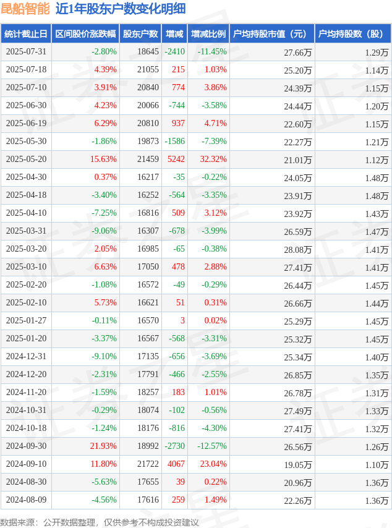
Task: Select the 2024-09-30 date row
Action: coord(196,446)
